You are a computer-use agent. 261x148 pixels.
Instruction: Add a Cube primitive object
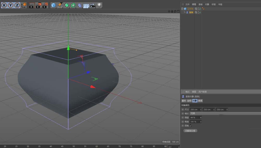coord(54,5)
